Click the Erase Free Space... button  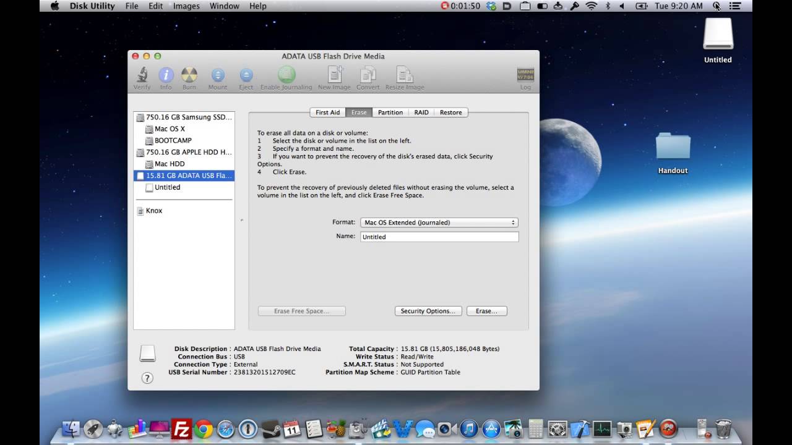tap(301, 311)
